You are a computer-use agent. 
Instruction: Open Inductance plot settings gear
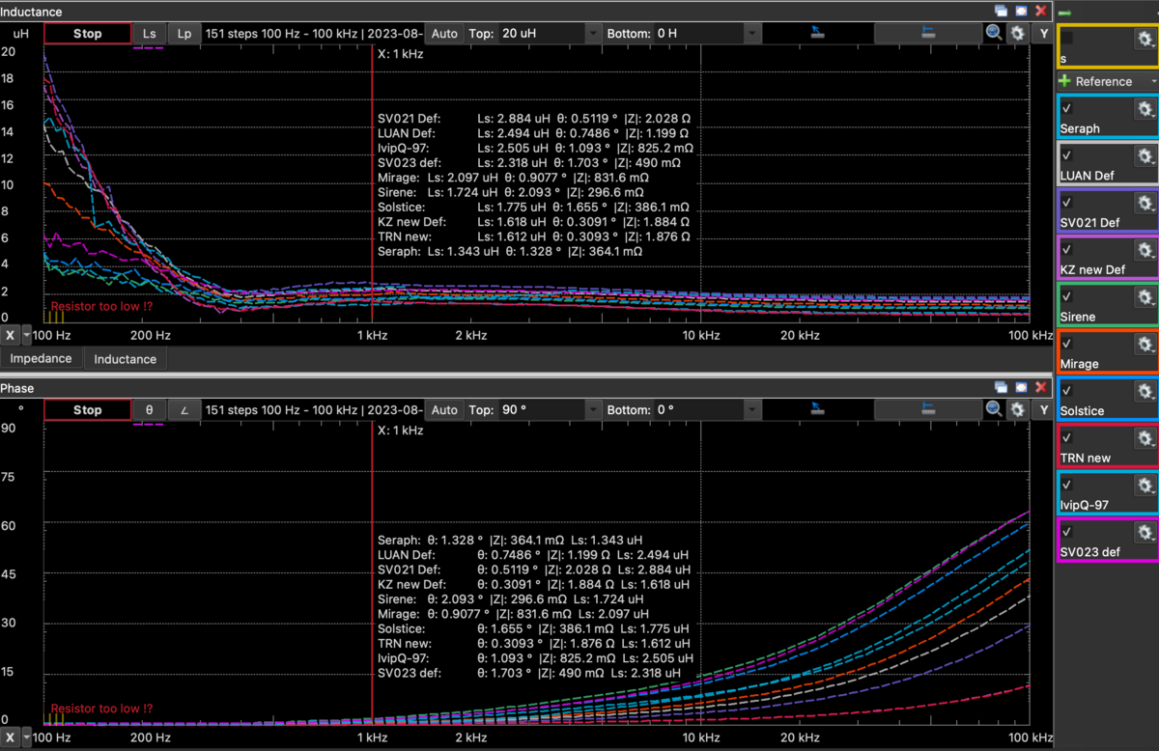pyautogui.click(x=1018, y=33)
